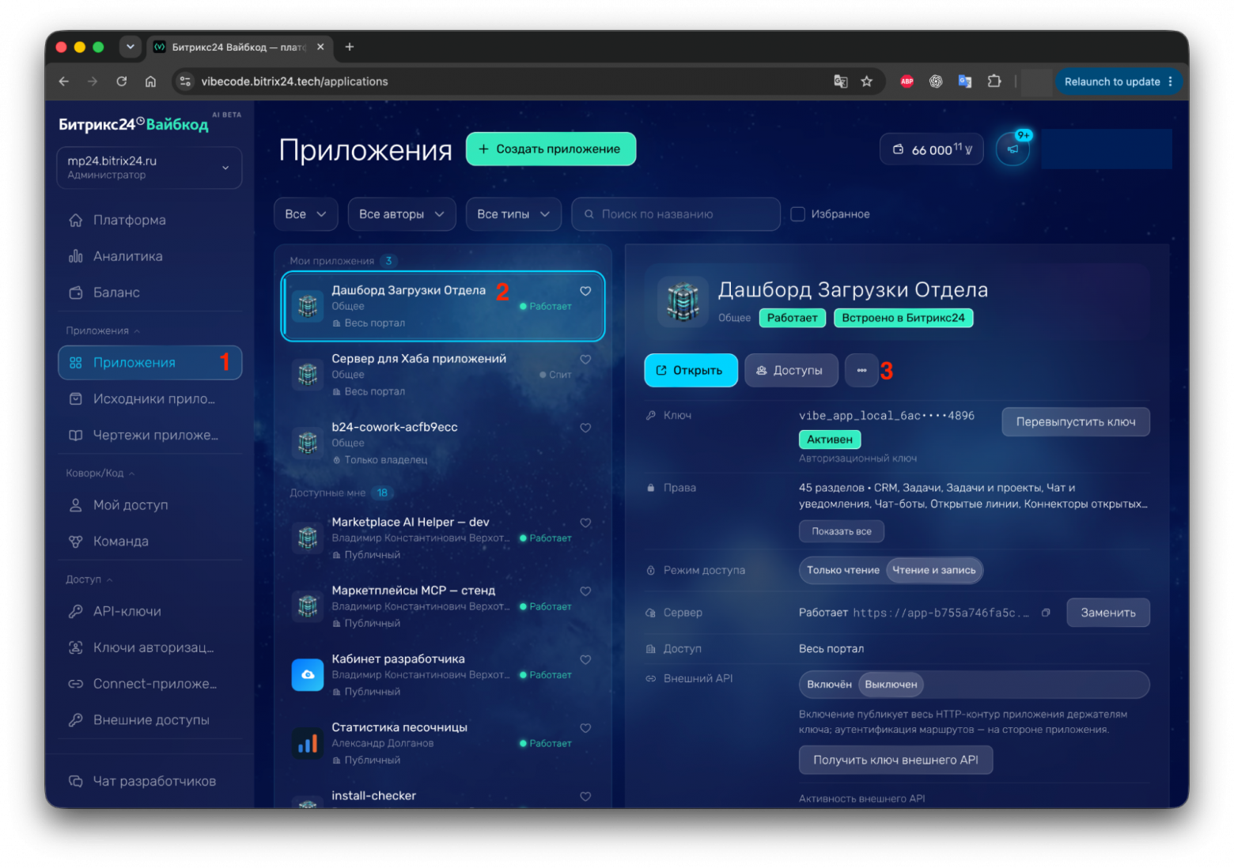This screenshot has width=1234, height=868.
Task: Click Перевыпустить ключ button
Action: pyautogui.click(x=1076, y=422)
